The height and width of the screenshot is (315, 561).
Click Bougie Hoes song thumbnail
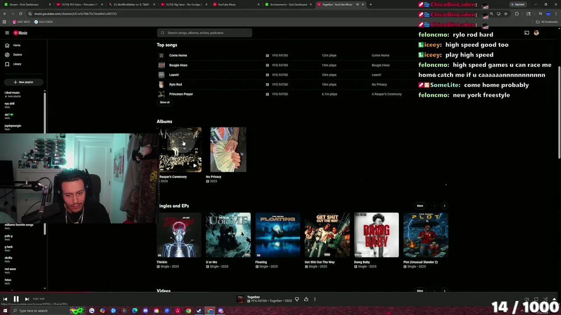[161, 65]
